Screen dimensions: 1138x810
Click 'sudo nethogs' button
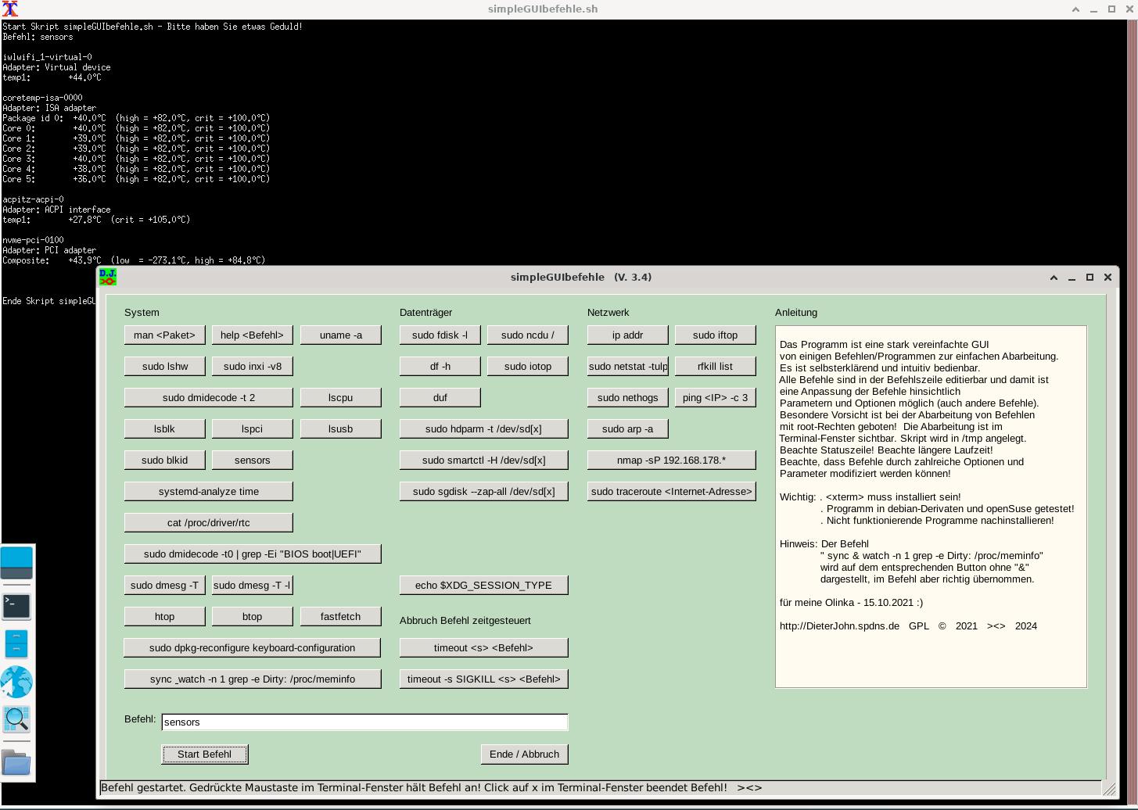pyautogui.click(x=628, y=397)
